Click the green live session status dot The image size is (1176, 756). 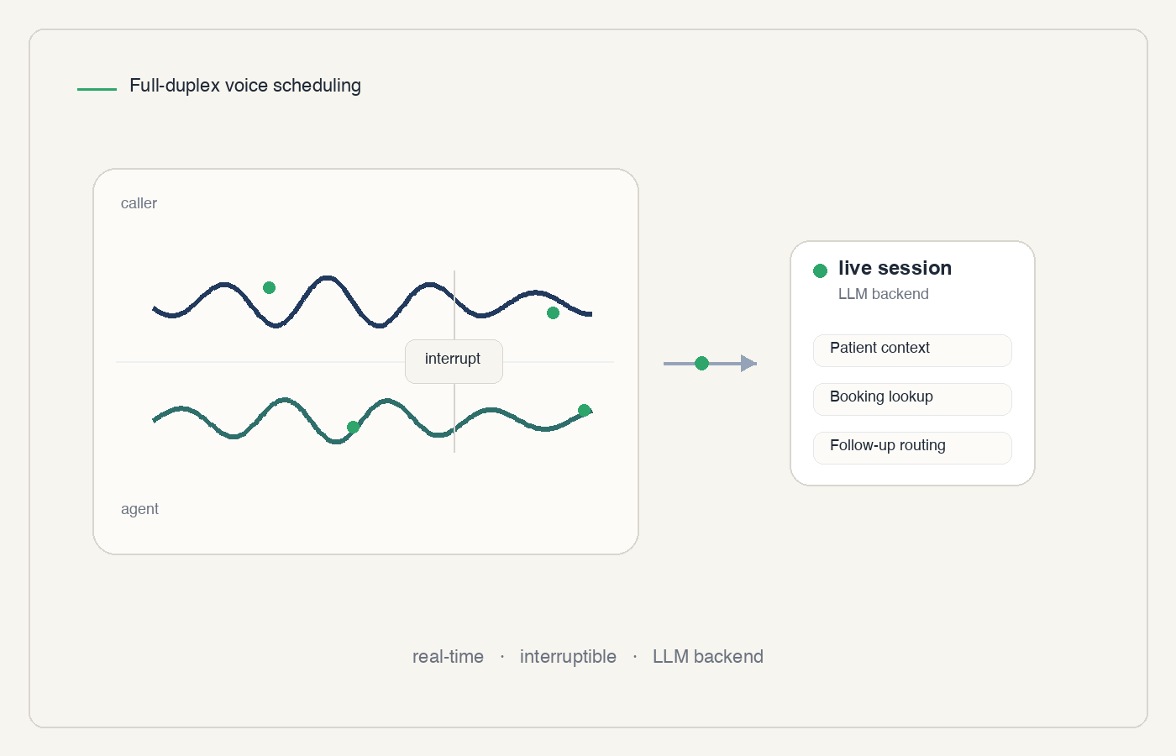click(x=820, y=270)
